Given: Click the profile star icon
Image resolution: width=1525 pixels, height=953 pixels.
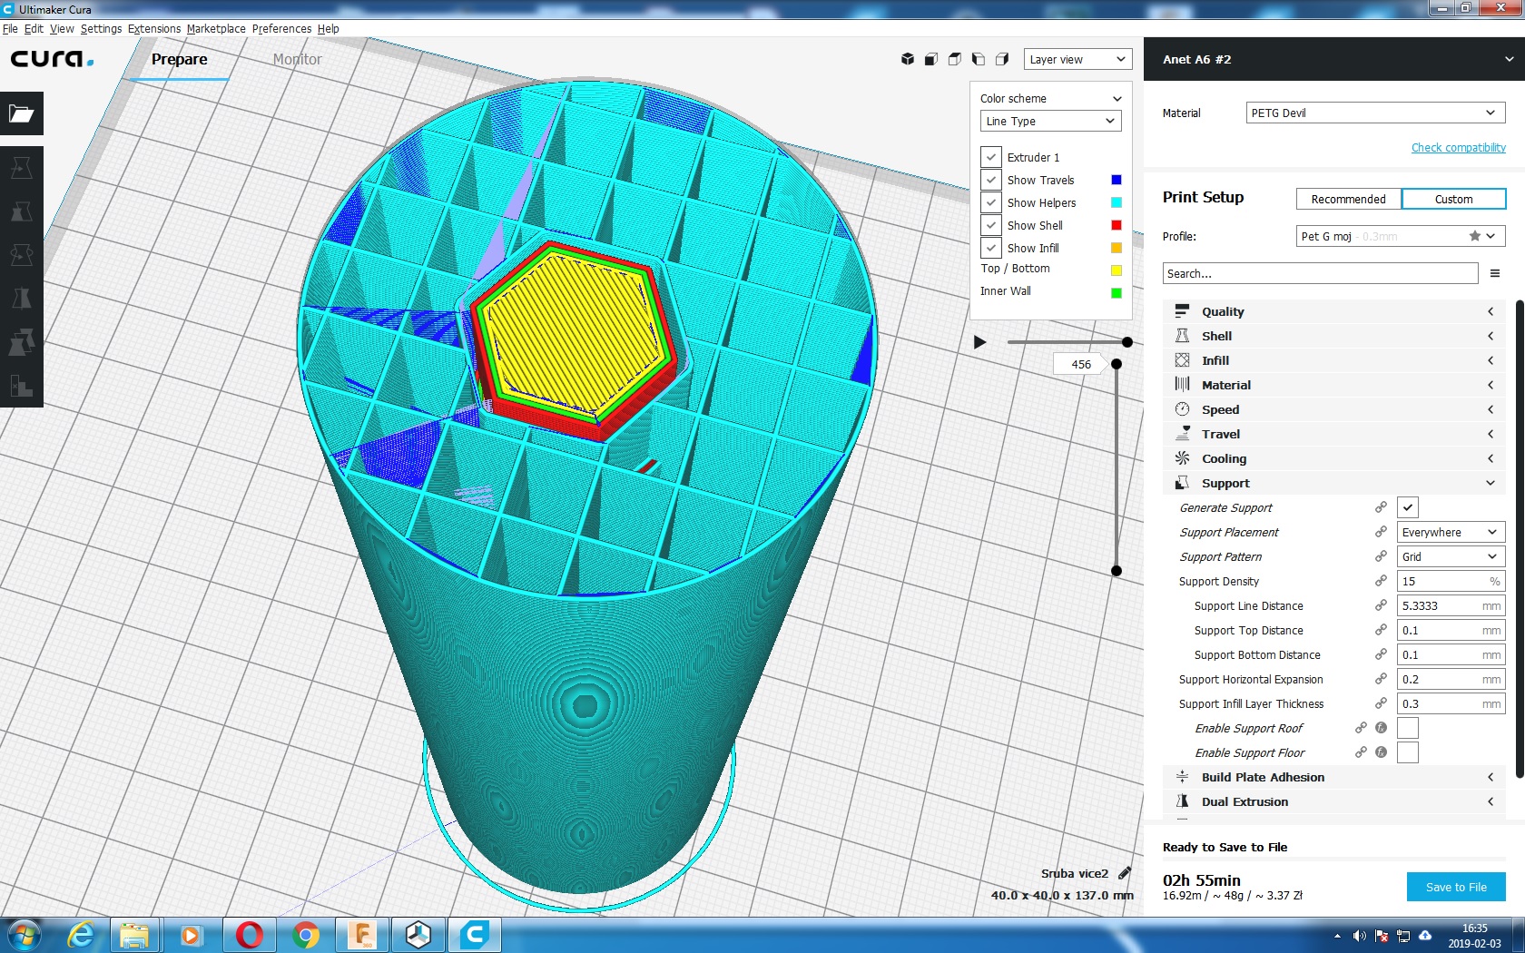Looking at the screenshot, I should [1475, 236].
